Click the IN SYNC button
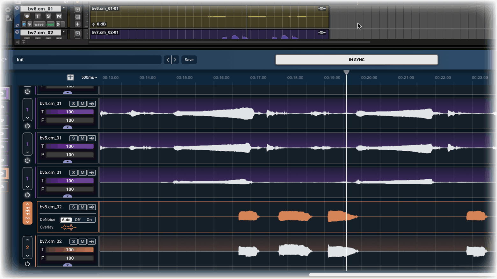Image resolution: width=497 pixels, height=279 pixels. pos(357,60)
